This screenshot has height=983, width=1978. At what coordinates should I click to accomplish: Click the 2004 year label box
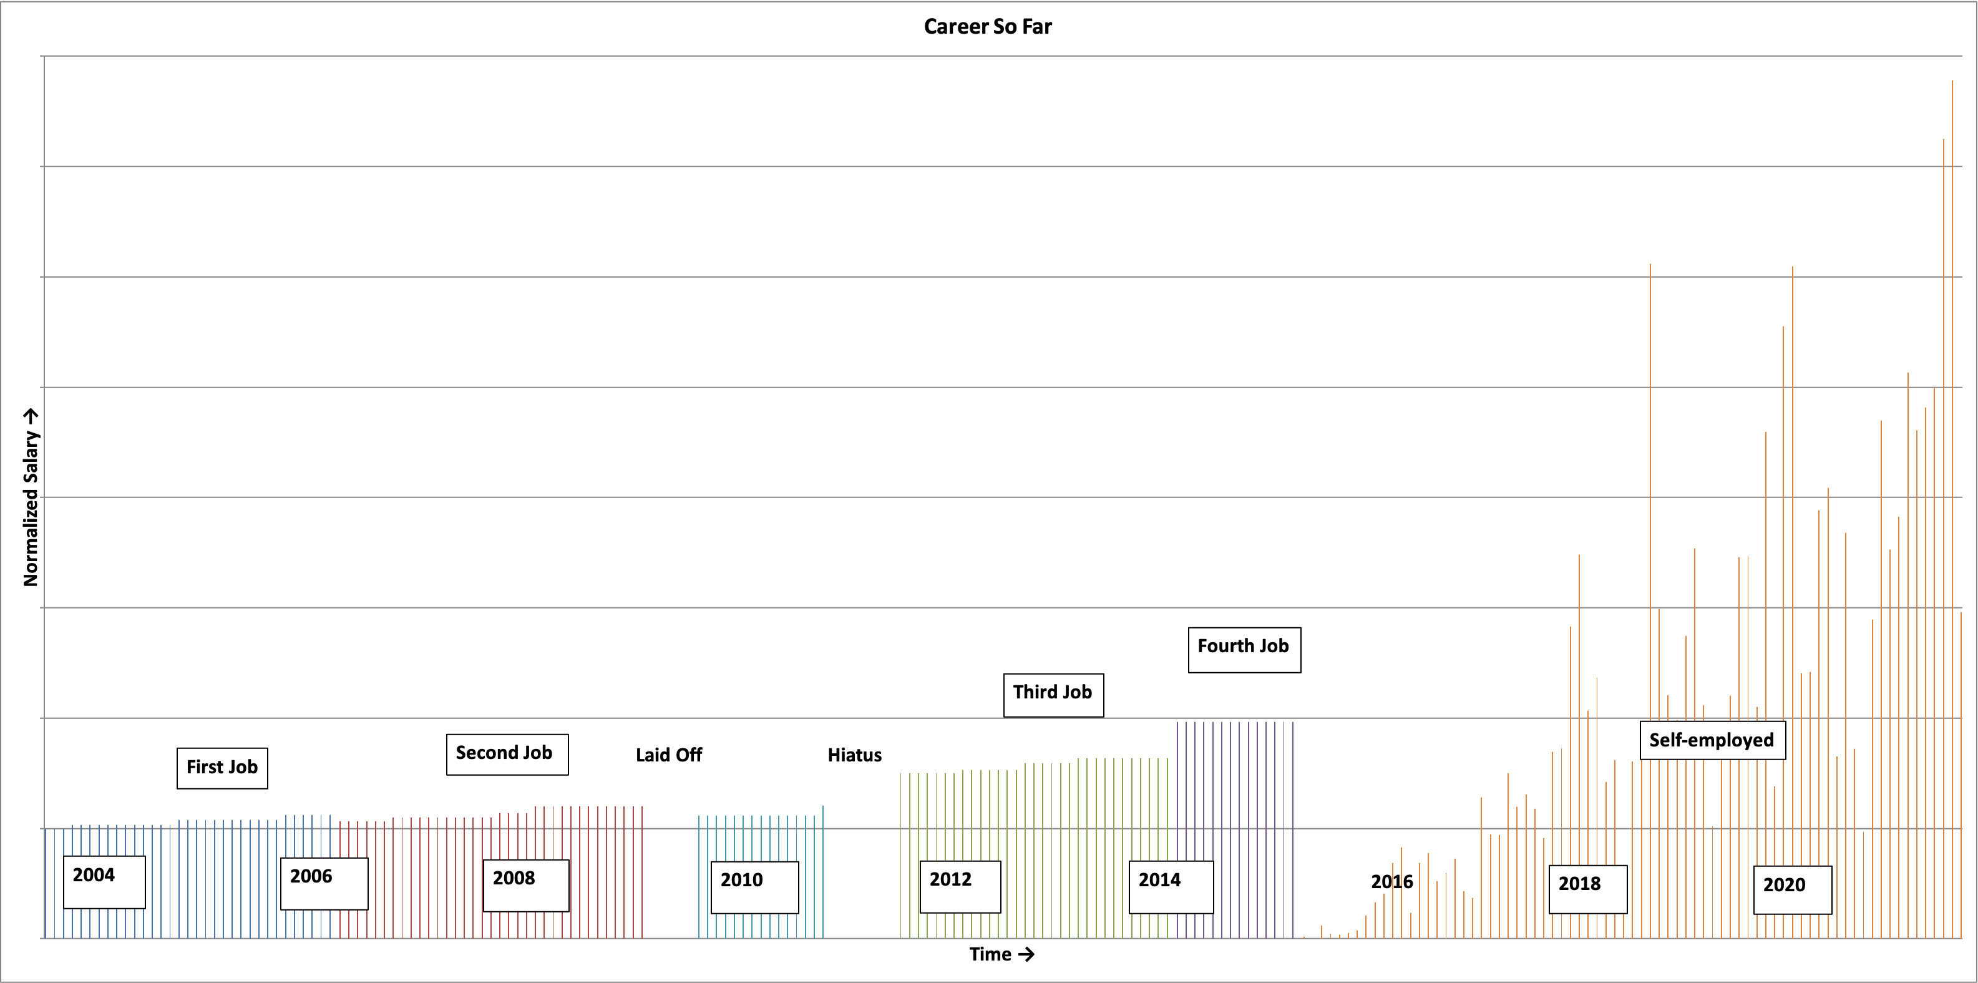[x=104, y=882]
